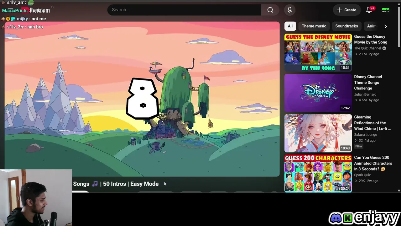
Task: Visit Julian Bernard channel
Action: click(365, 94)
